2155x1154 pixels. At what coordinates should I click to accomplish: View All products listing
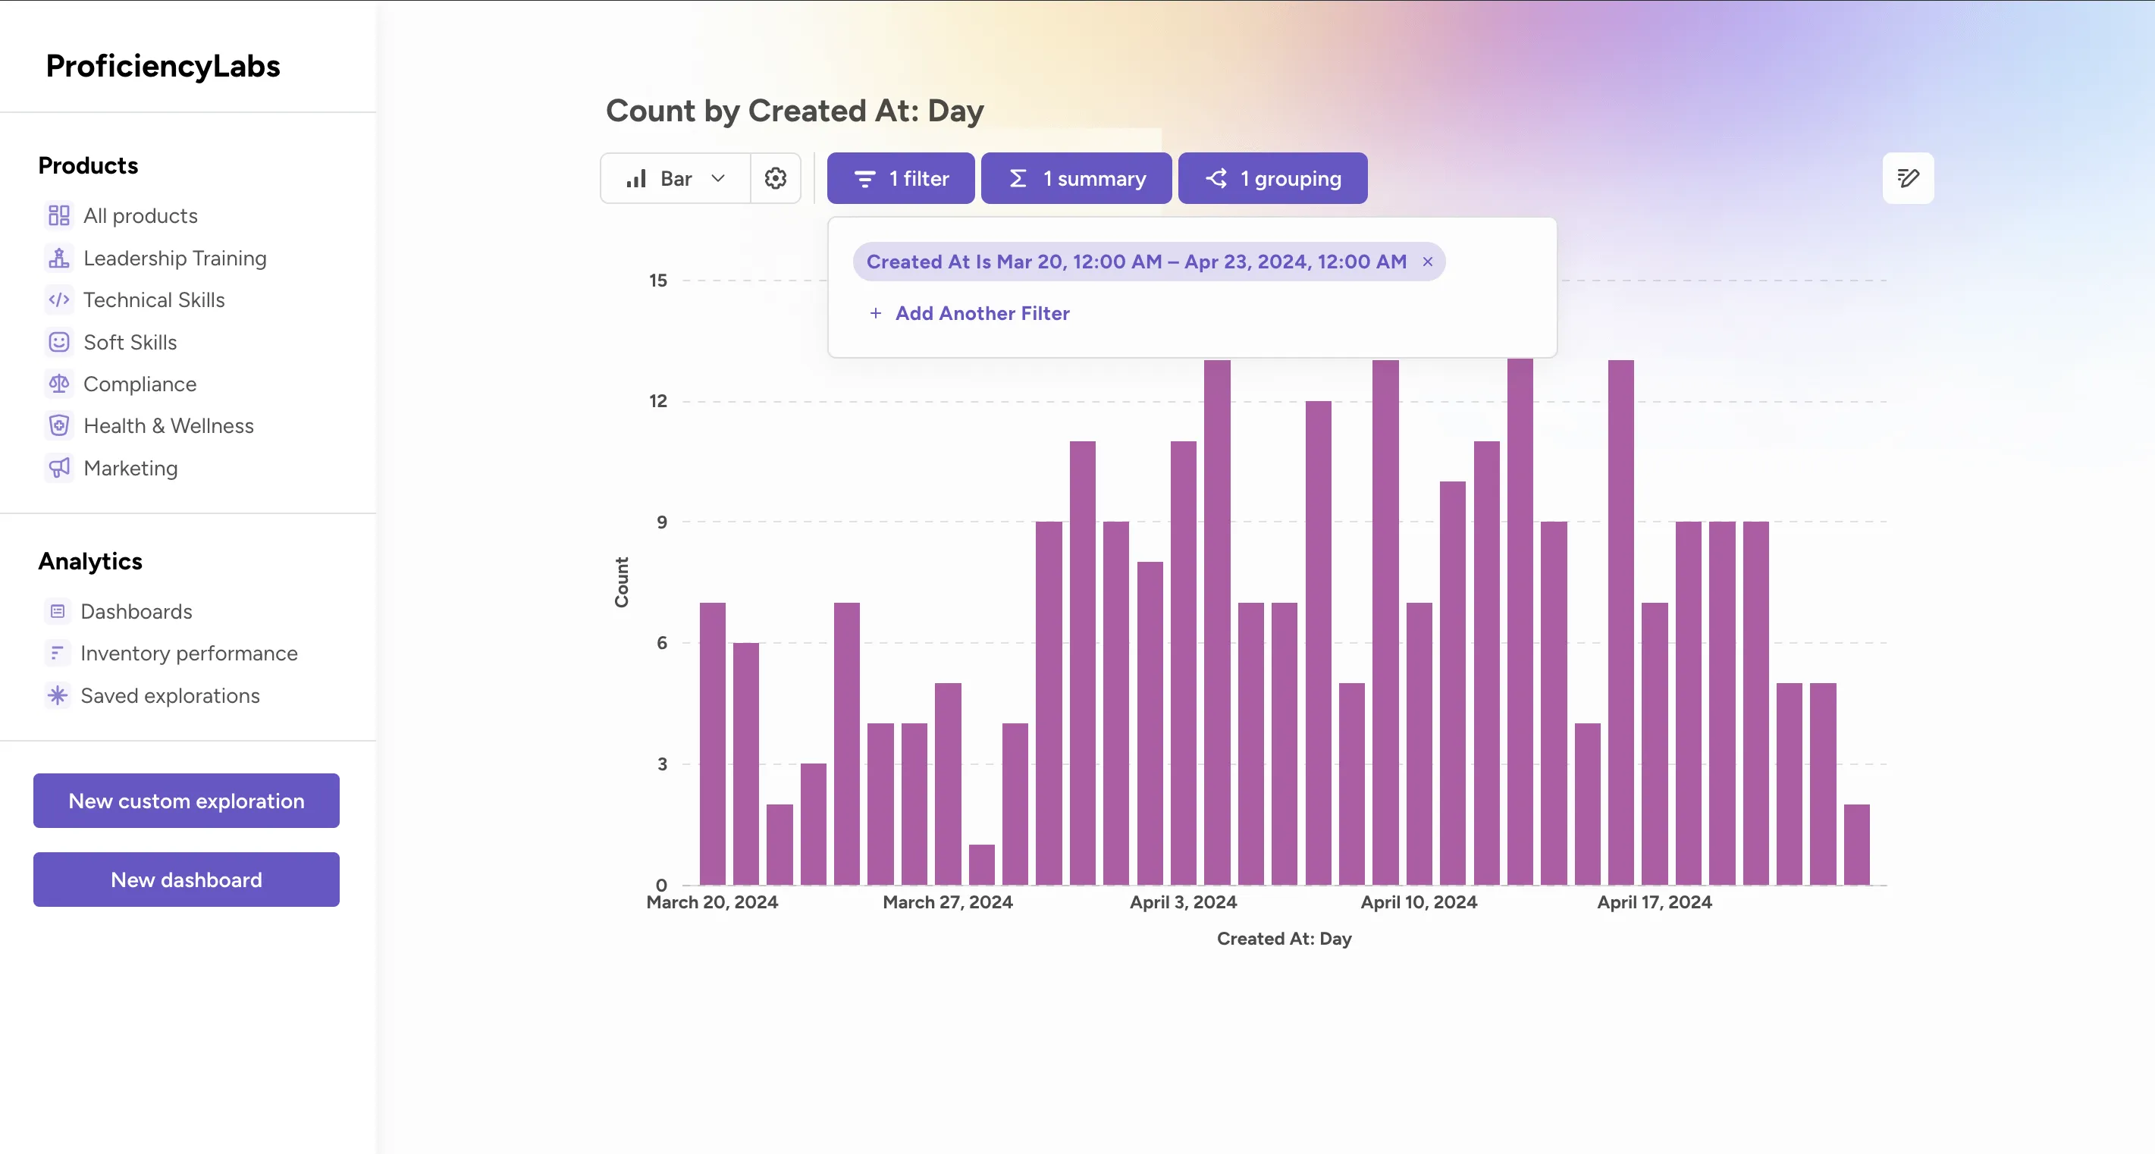click(140, 215)
